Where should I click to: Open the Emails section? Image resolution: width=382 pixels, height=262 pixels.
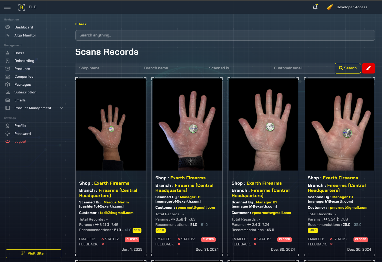point(20,100)
